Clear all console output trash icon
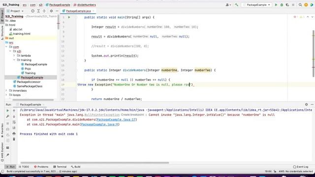 tap(14, 139)
